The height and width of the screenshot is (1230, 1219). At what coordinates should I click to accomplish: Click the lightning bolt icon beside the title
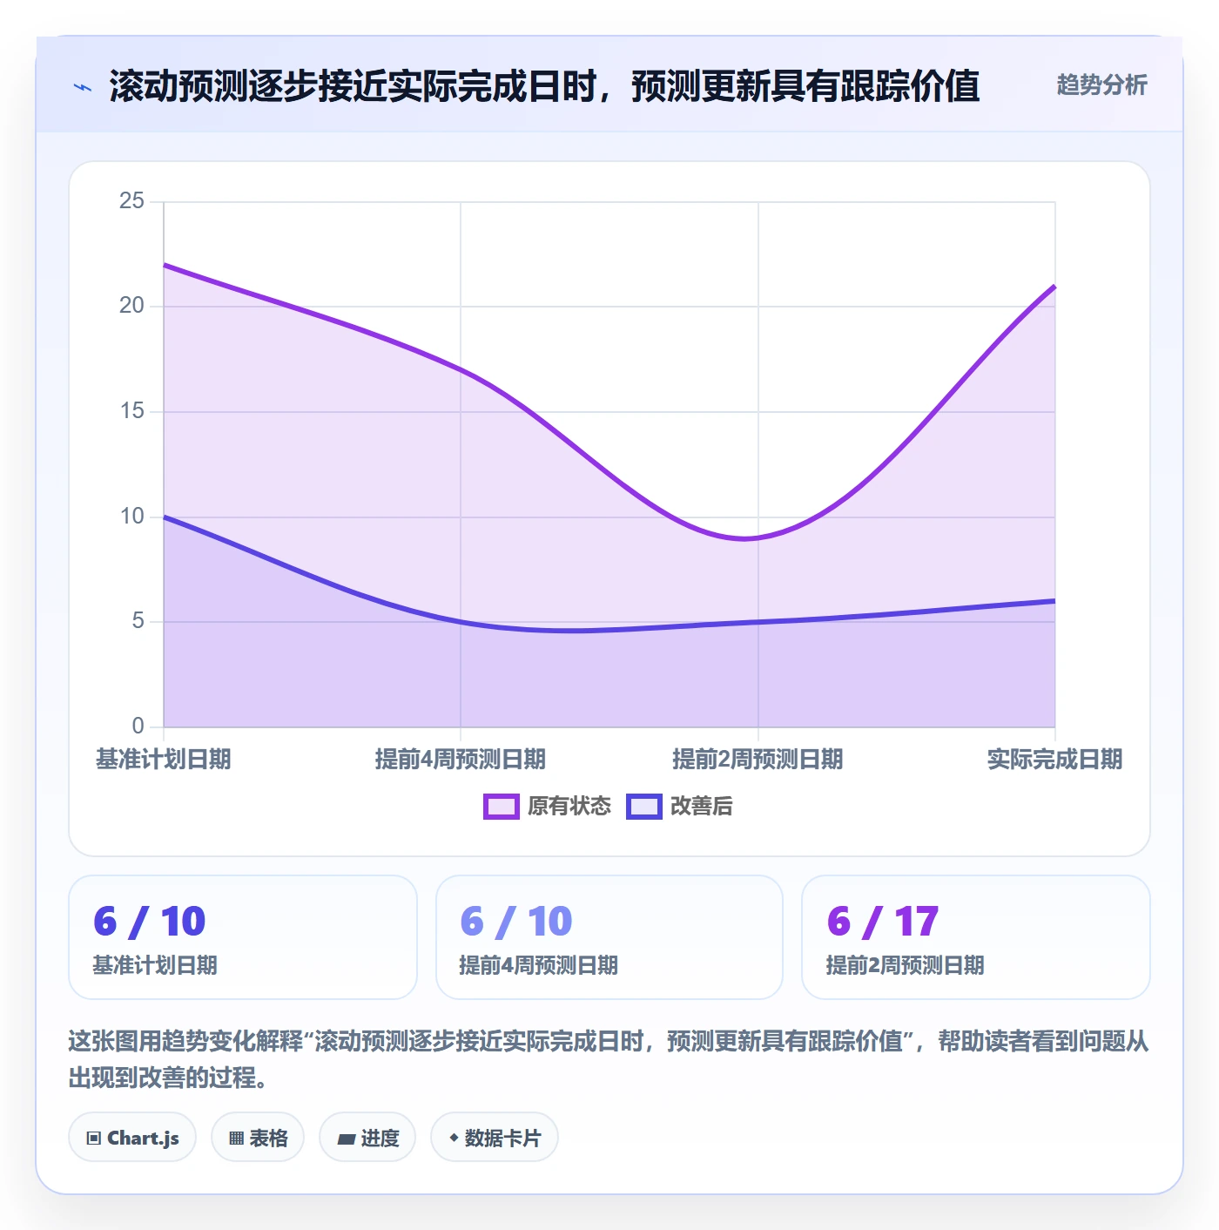coord(83,87)
